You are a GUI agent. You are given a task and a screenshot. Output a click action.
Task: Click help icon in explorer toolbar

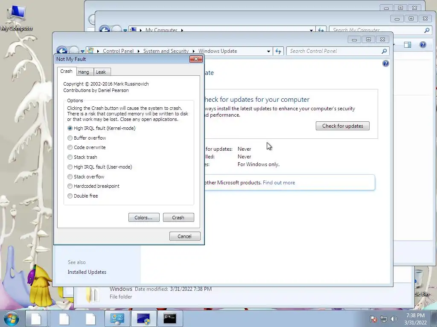tap(423, 45)
